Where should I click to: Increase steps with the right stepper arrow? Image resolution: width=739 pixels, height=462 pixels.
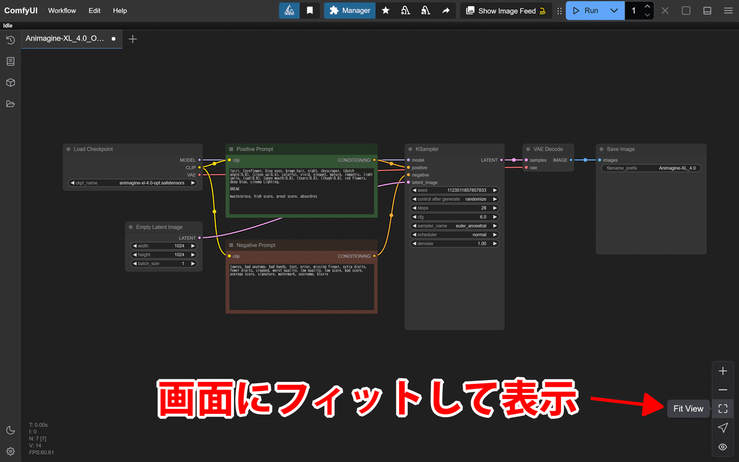[495, 208]
